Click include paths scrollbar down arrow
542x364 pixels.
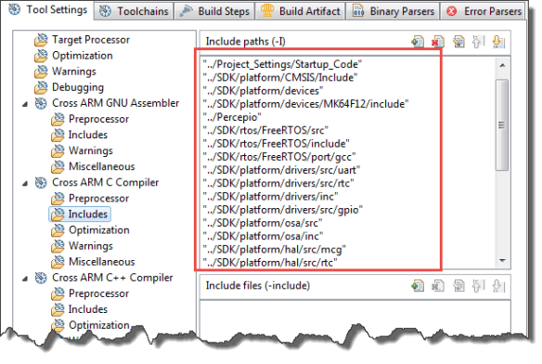(x=502, y=261)
